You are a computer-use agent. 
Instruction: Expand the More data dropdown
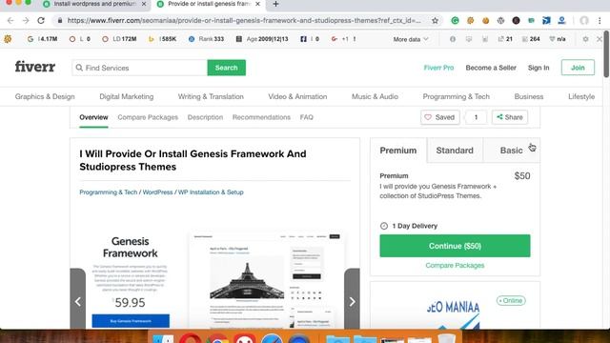pyautogui.click(x=411, y=39)
